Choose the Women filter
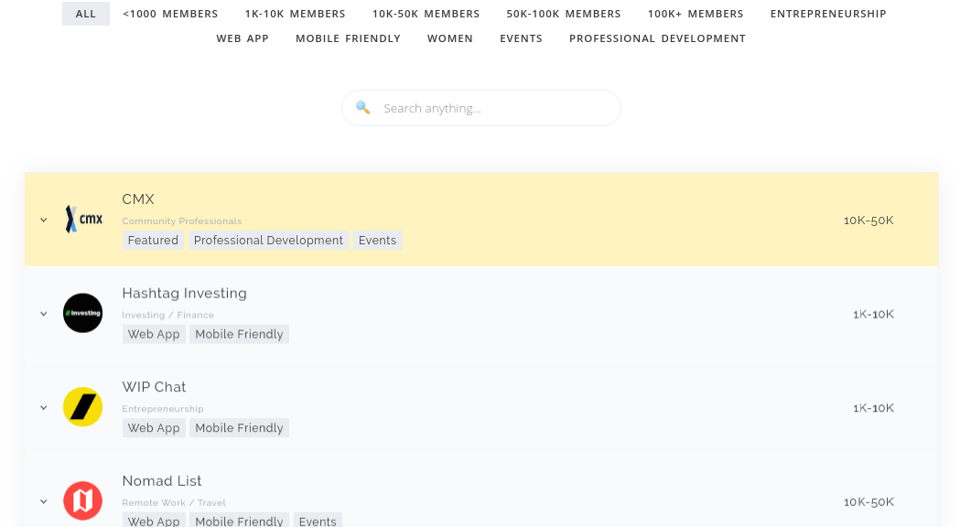The image size is (971, 527). [450, 38]
